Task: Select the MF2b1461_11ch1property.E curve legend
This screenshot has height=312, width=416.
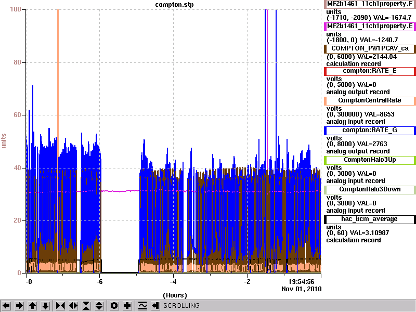Action: (370, 27)
